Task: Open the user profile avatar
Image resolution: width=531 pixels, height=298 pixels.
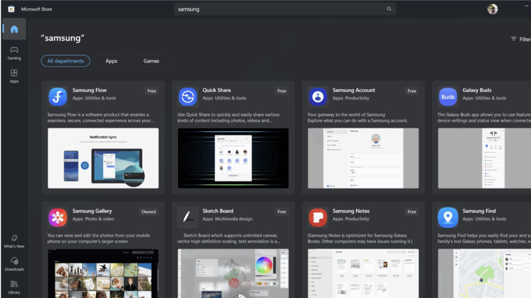Action: pos(493,9)
